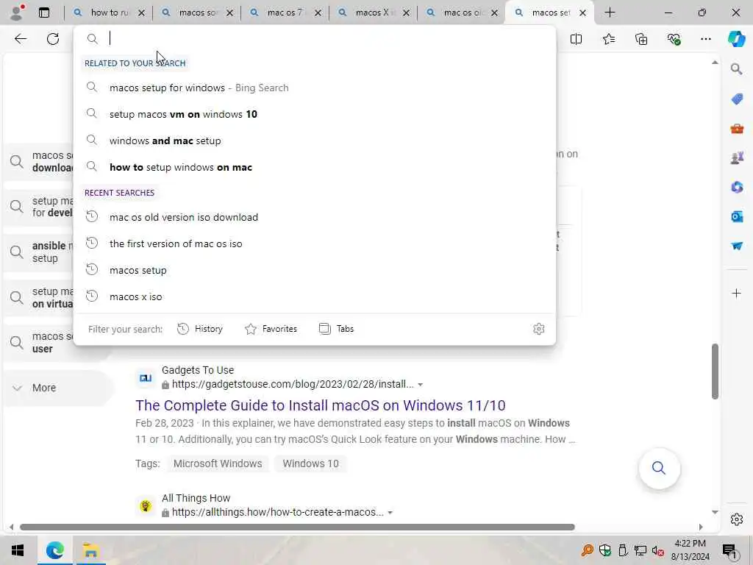Pick recent search 'macos setup'
753x565 pixels.
coord(315,270)
